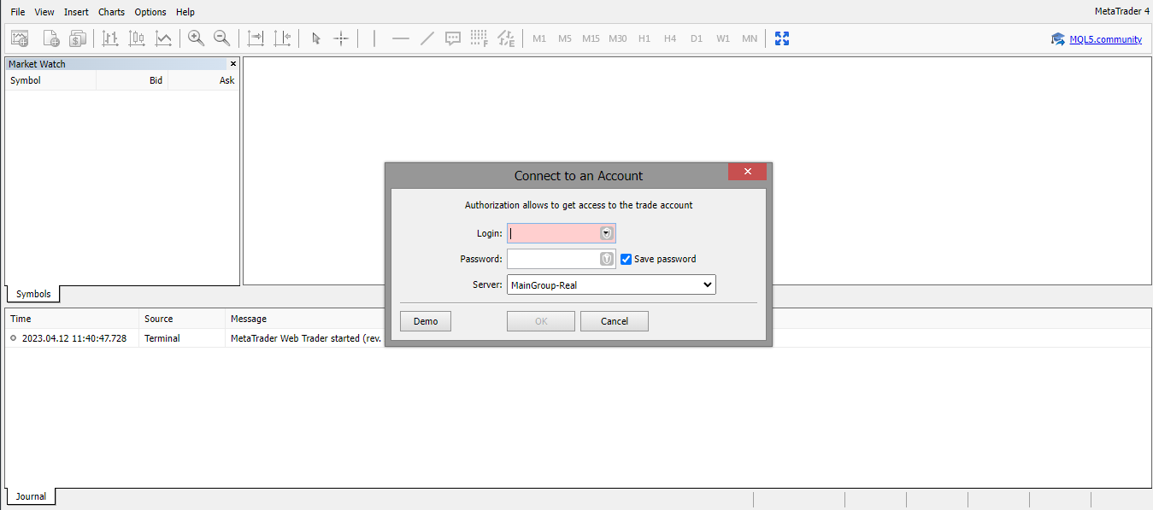Viewport: 1153px width, 510px height.
Task: Select the text label tool
Action: (453, 38)
